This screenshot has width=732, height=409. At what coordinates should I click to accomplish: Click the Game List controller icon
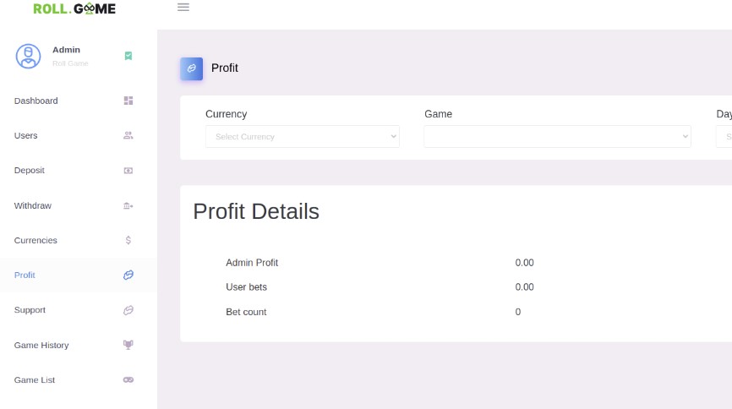click(x=128, y=379)
